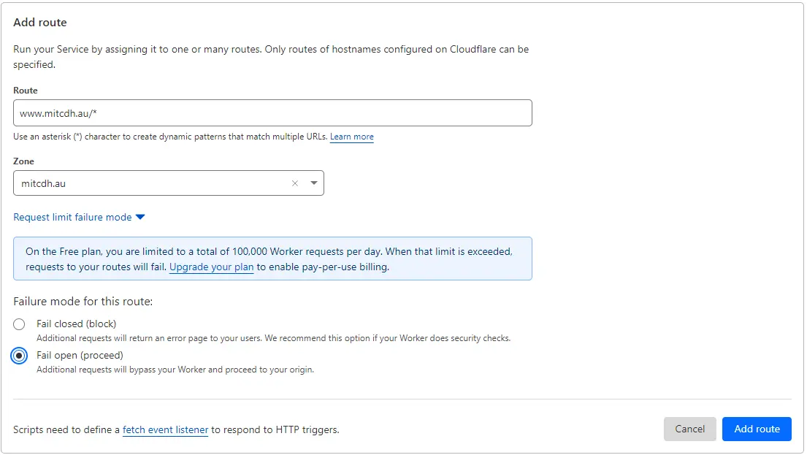Click inside the Route pattern input field
807x455 pixels.
272,112
